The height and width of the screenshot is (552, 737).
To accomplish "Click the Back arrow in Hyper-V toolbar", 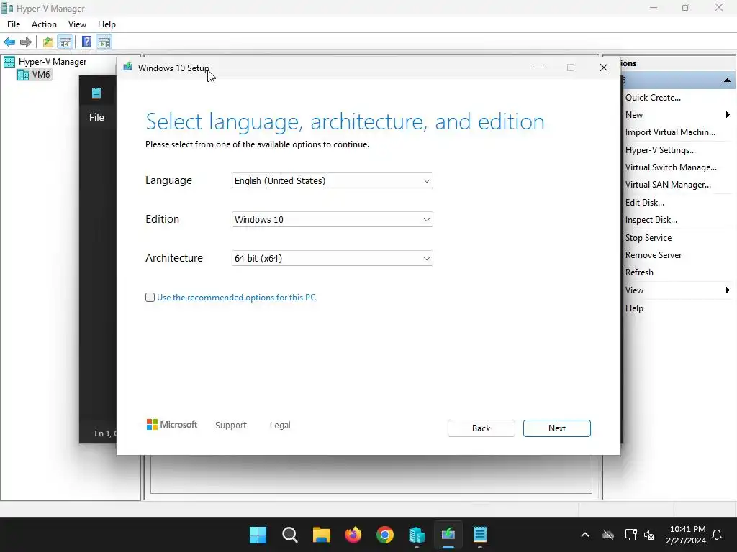I will (x=9, y=42).
